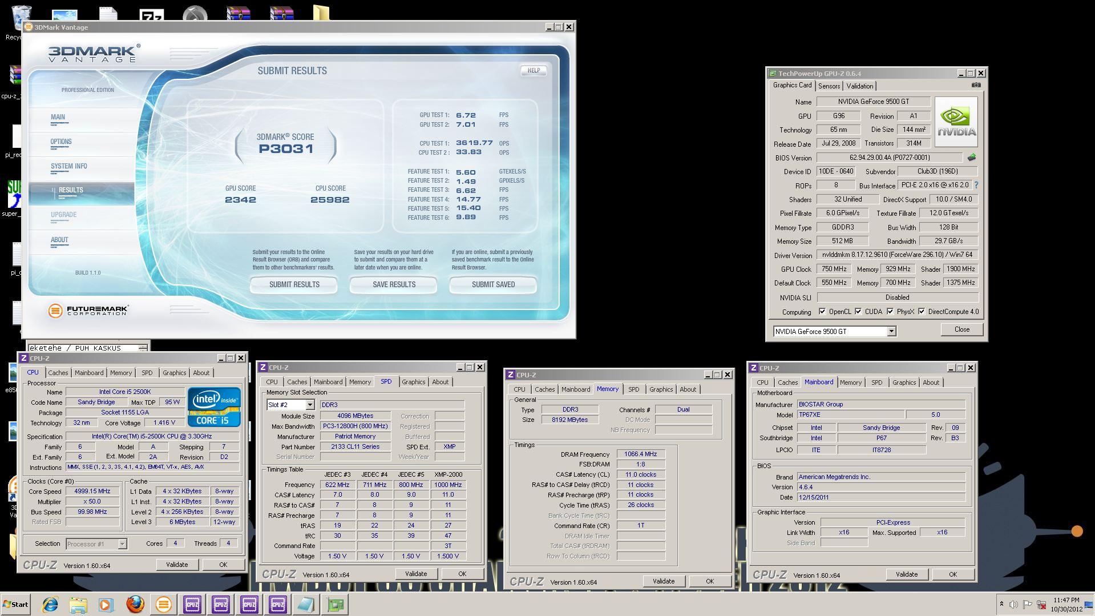Click the Driver Version field in GPU-Z
The image size is (1095, 616).
(x=898, y=255)
